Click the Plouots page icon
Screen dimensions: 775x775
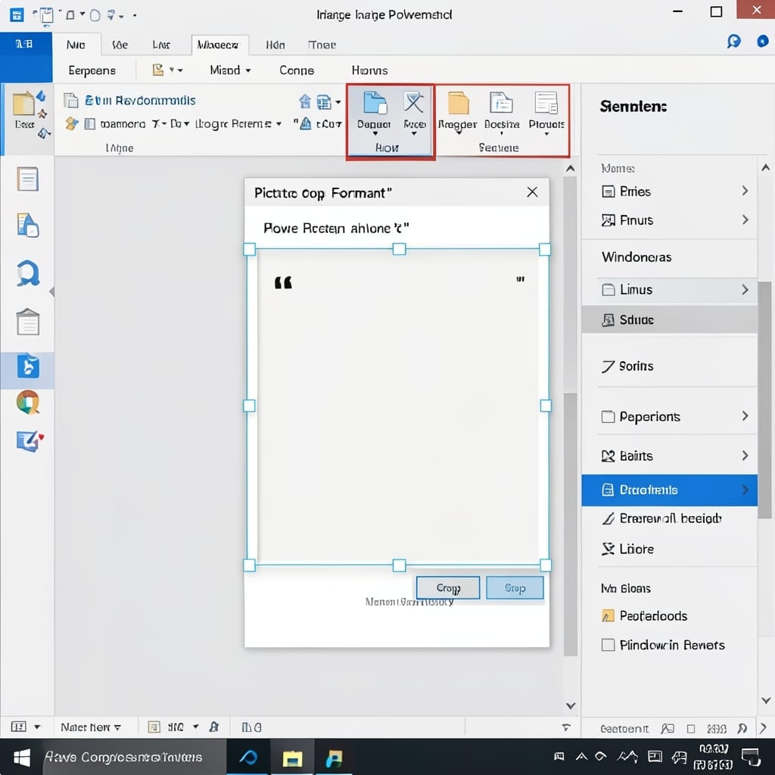point(546,103)
